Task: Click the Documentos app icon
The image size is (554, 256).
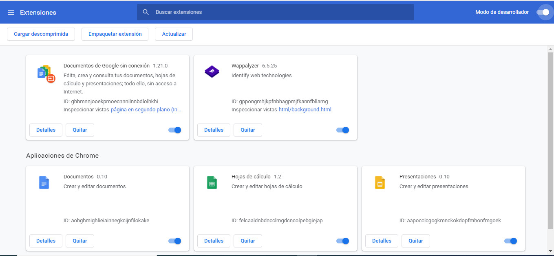Action: point(44,182)
